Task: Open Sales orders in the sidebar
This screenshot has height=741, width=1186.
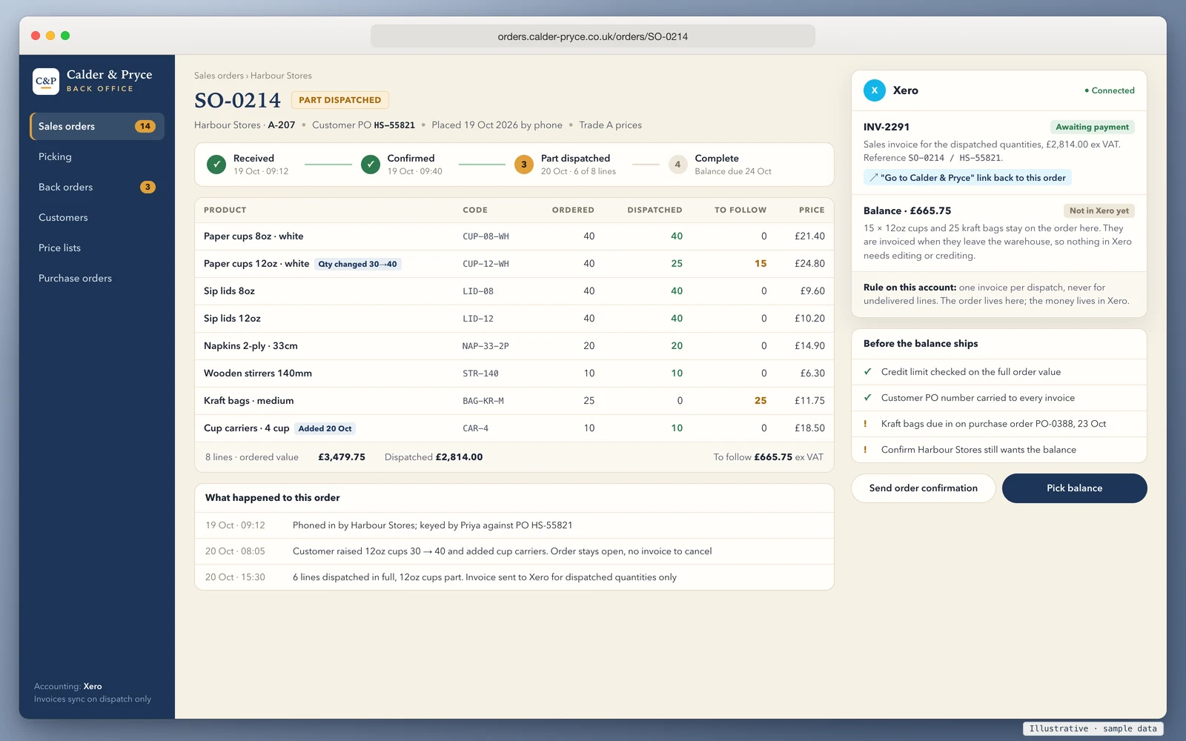Action: (97, 127)
